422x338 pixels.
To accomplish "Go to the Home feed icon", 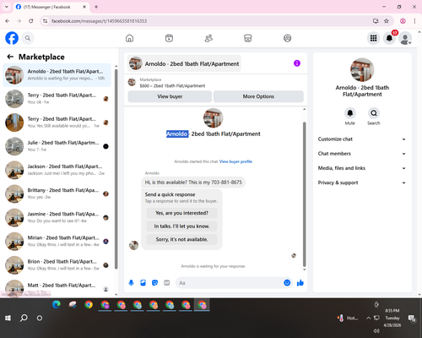I will [x=129, y=38].
